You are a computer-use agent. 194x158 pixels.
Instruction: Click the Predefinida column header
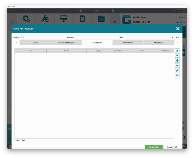(x=166, y=51)
